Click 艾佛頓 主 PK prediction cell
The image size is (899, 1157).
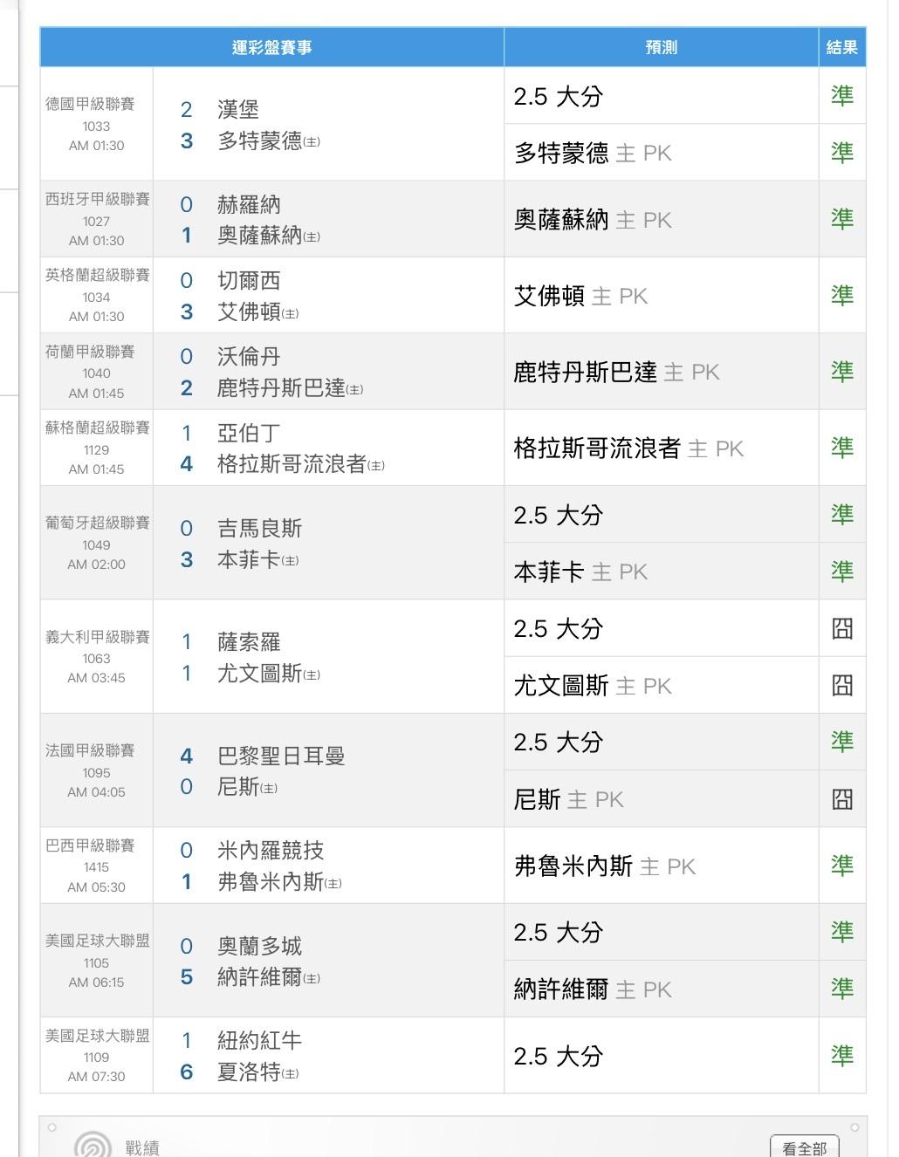(580, 296)
